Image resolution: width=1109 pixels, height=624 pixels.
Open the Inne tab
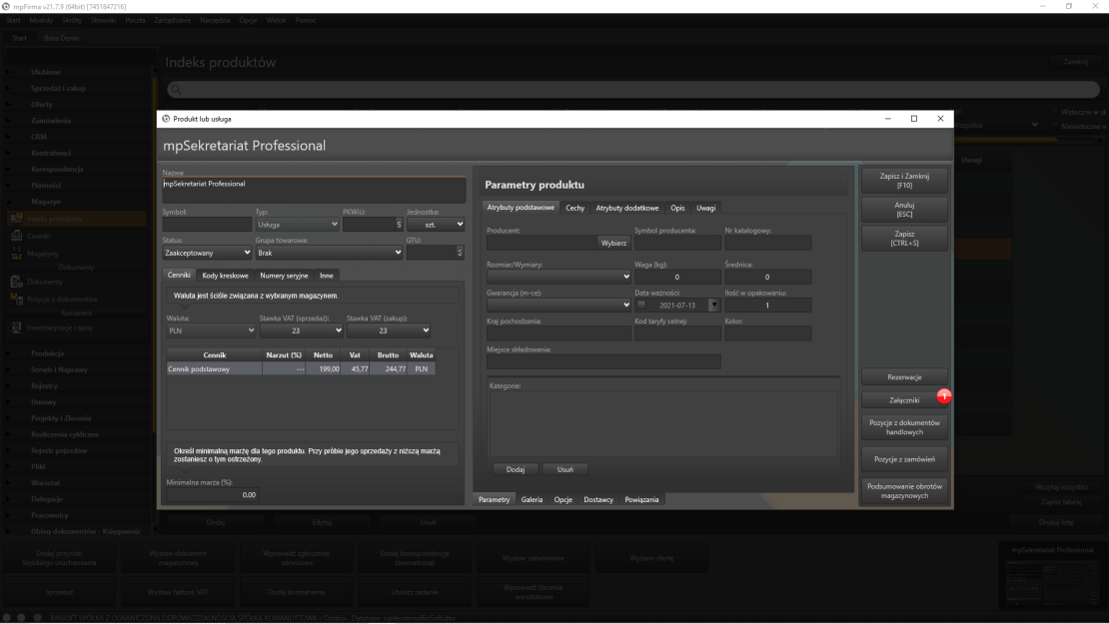(x=326, y=275)
